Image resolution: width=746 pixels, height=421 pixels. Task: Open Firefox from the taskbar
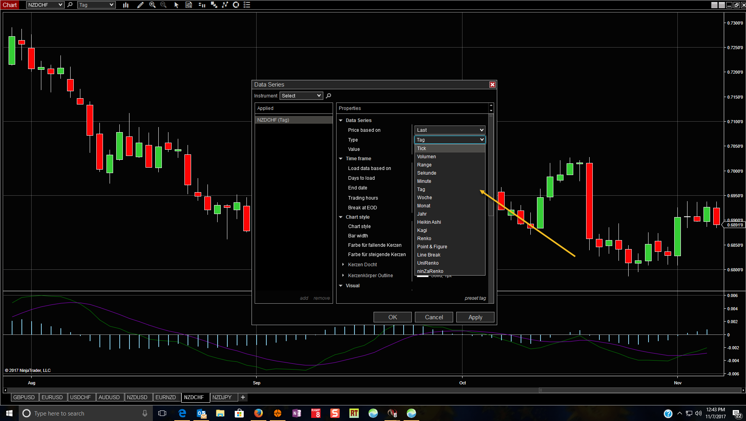[x=259, y=413]
